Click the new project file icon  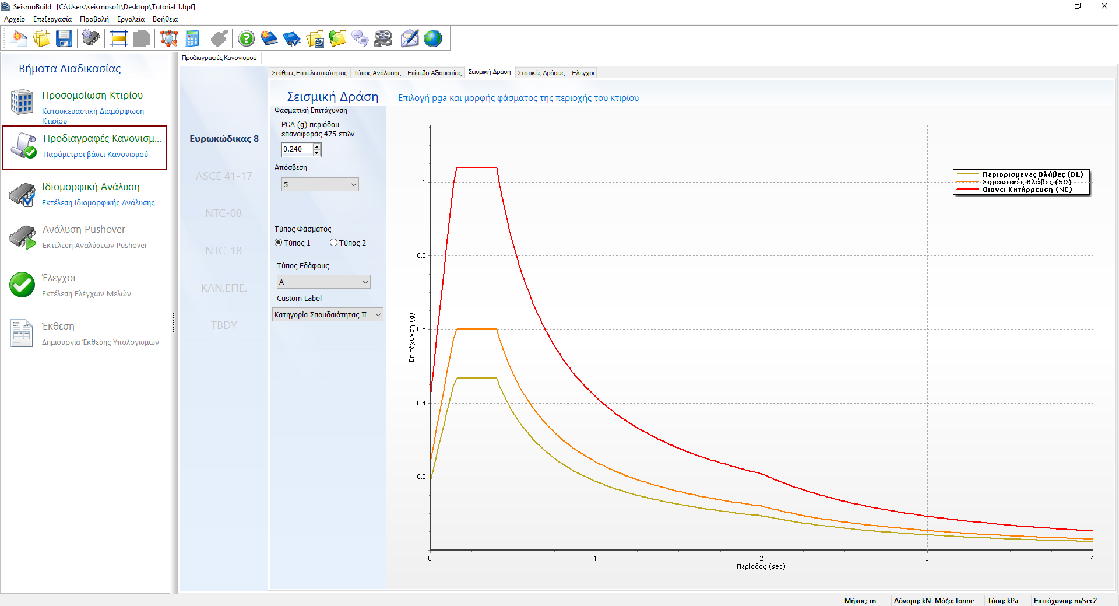(x=19, y=39)
